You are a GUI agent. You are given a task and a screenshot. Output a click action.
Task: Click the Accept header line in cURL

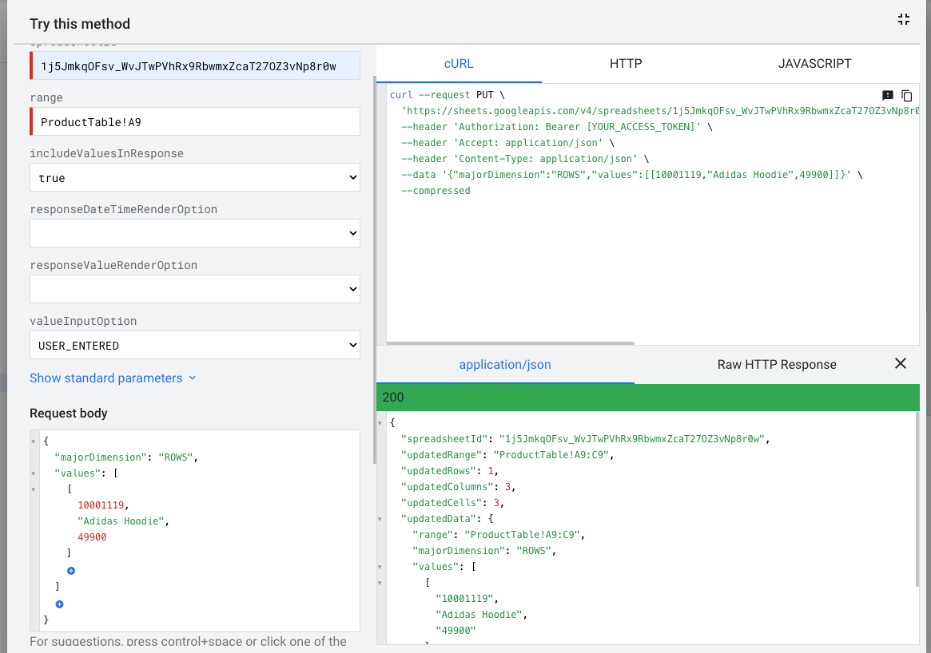(x=507, y=143)
